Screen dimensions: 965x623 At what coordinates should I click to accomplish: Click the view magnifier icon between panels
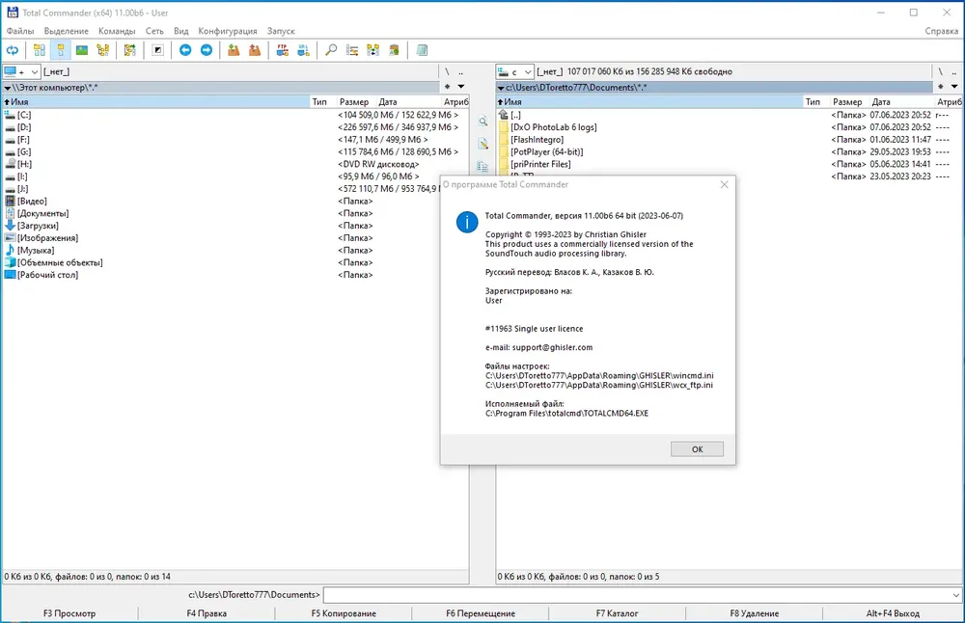(483, 122)
